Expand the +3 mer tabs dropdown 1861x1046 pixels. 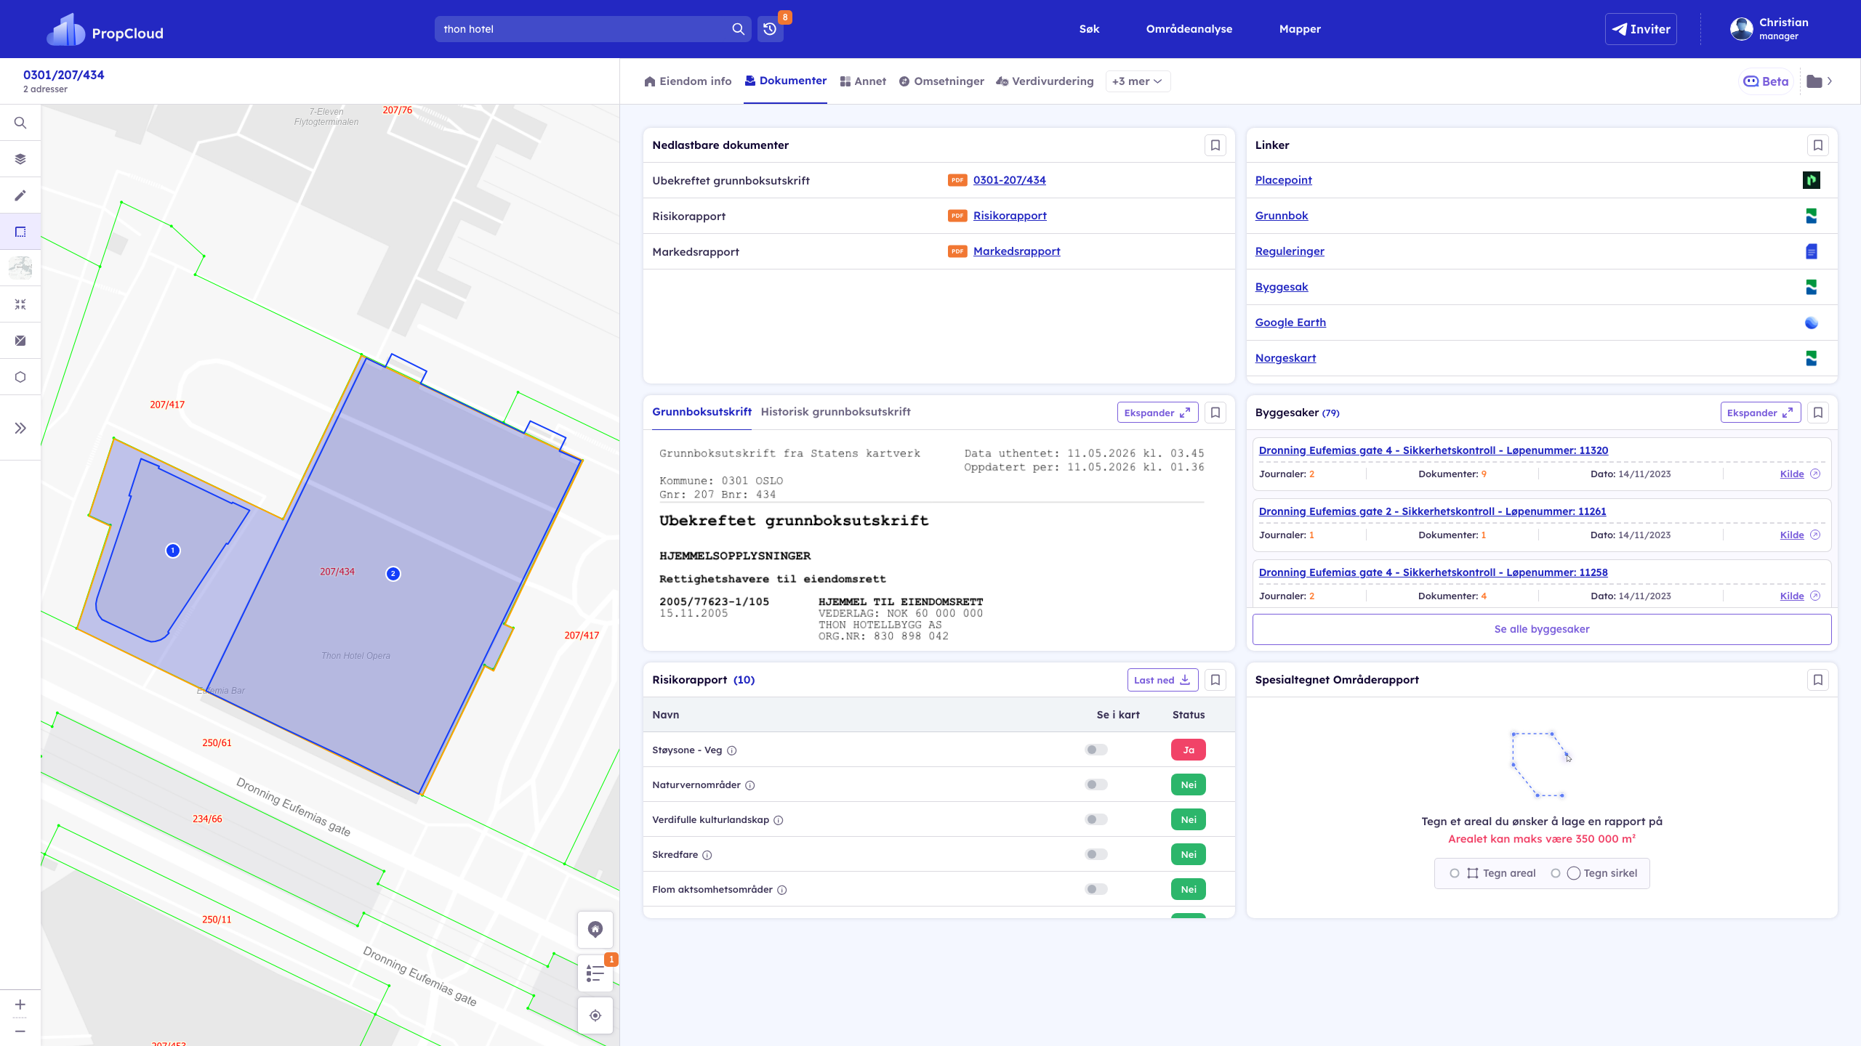pyautogui.click(x=1138, y=81)
